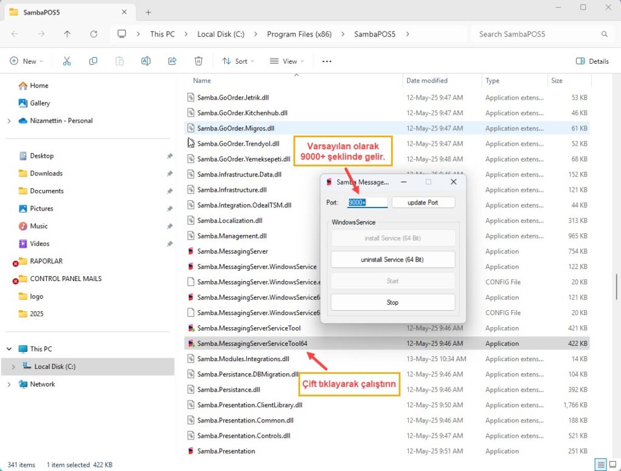Go up one folder level
621x471 pixels.
pyautogui.click(x=67, y=34)
